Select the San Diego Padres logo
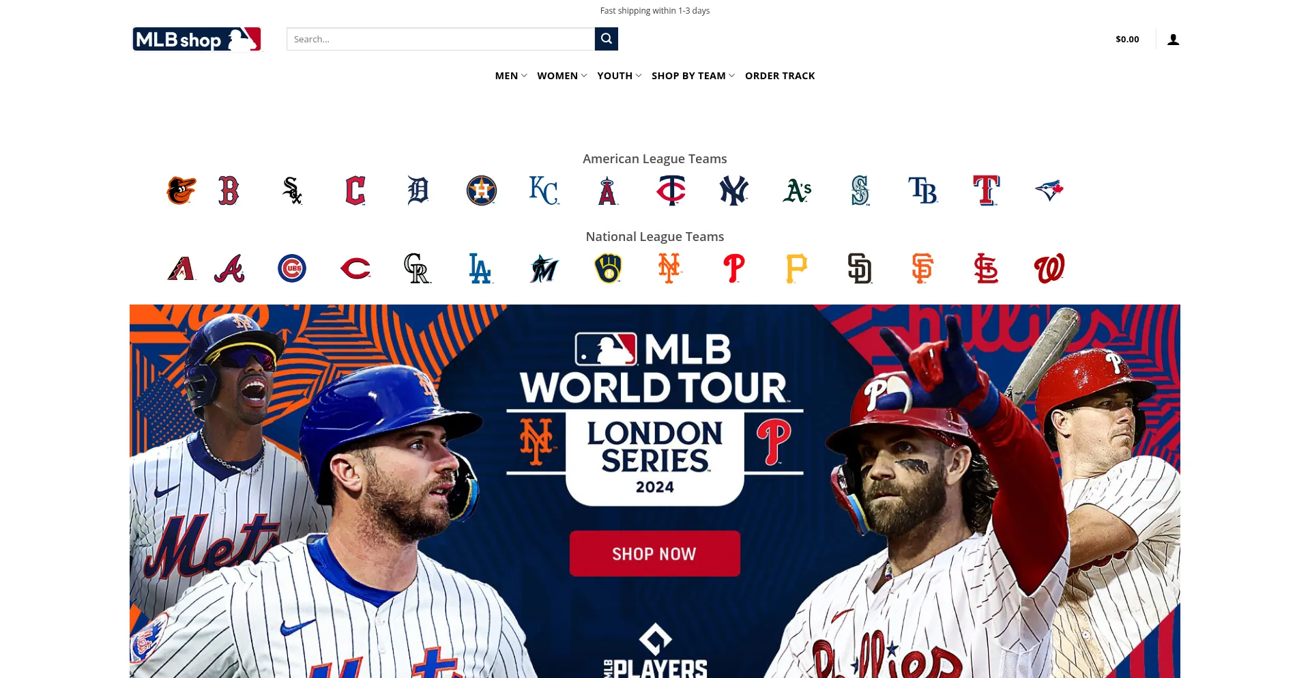Screen dimensions: 1310x678 coord(860,268)
